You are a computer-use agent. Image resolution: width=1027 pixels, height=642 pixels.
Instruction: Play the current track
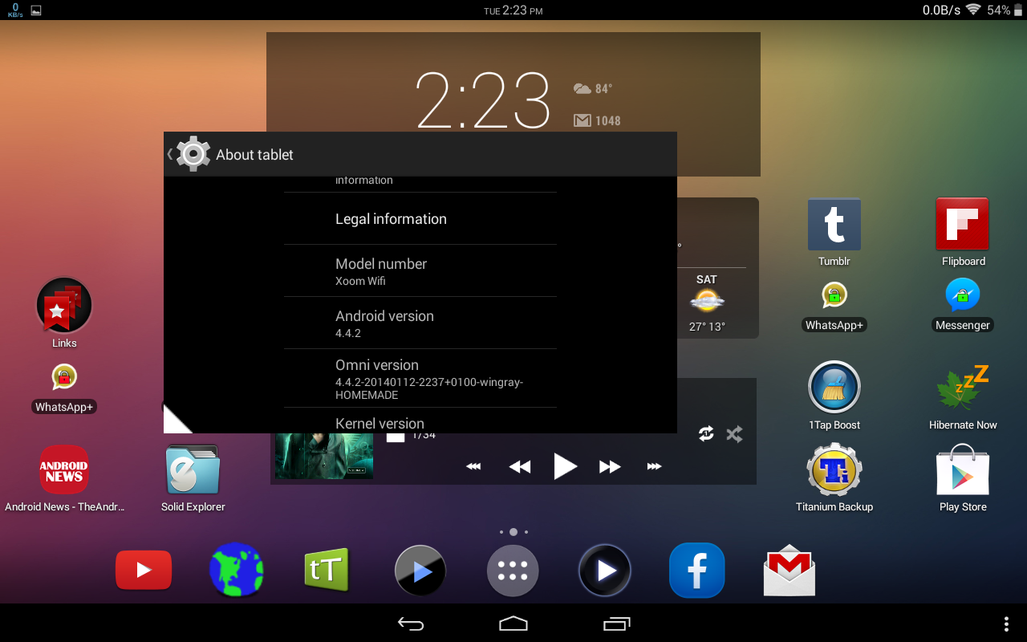pos(565,466)
